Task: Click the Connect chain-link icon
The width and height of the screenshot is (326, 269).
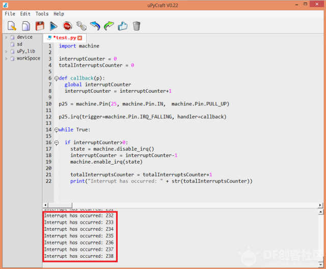Action: (81, 26)
